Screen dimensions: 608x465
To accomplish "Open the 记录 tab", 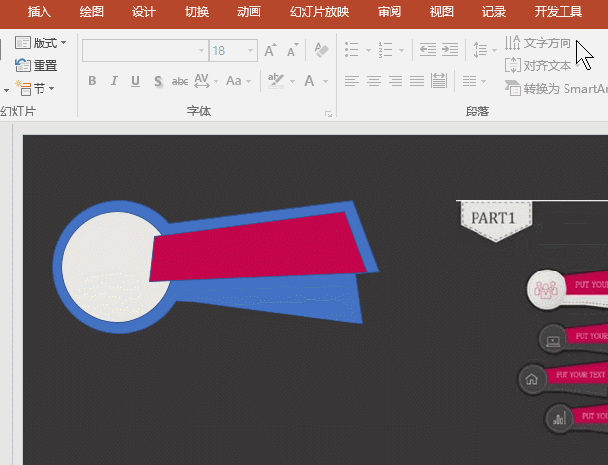I will (x=494, y=12).
